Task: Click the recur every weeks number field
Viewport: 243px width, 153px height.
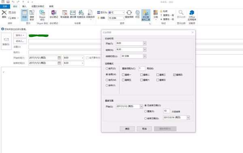Action: pyautogui.click(x=142, y=68)
